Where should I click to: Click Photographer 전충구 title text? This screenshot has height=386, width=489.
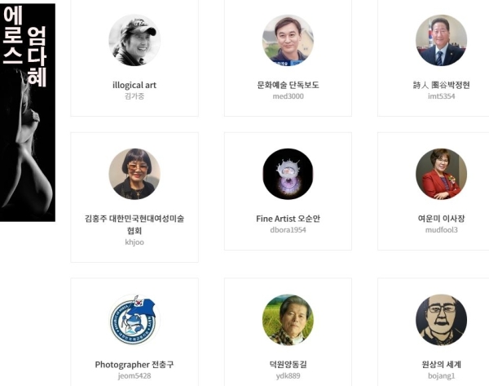[x=134, y=365]
